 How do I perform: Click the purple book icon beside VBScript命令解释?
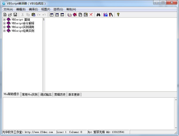(9, 23)
